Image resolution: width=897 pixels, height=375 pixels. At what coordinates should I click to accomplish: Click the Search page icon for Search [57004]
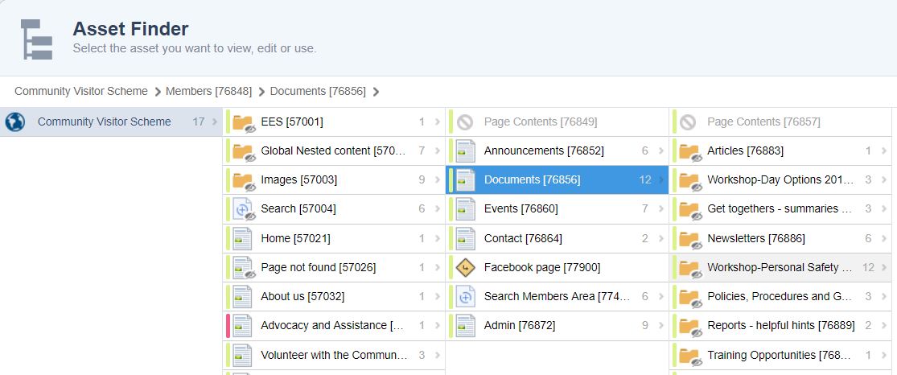pyautogui.click(x=243, y=209)
